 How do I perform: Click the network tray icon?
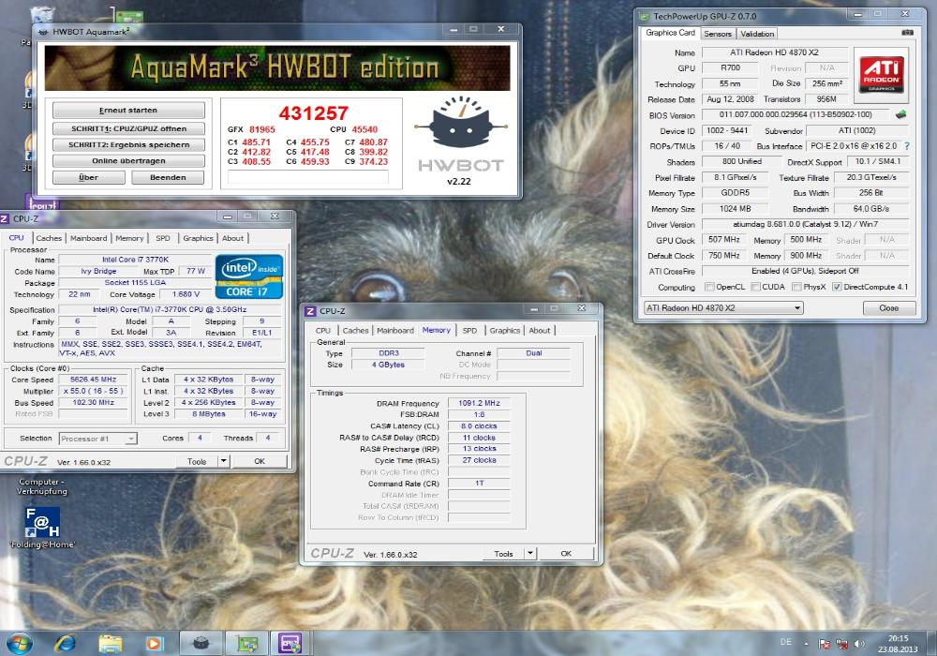(x=842, y=644)
